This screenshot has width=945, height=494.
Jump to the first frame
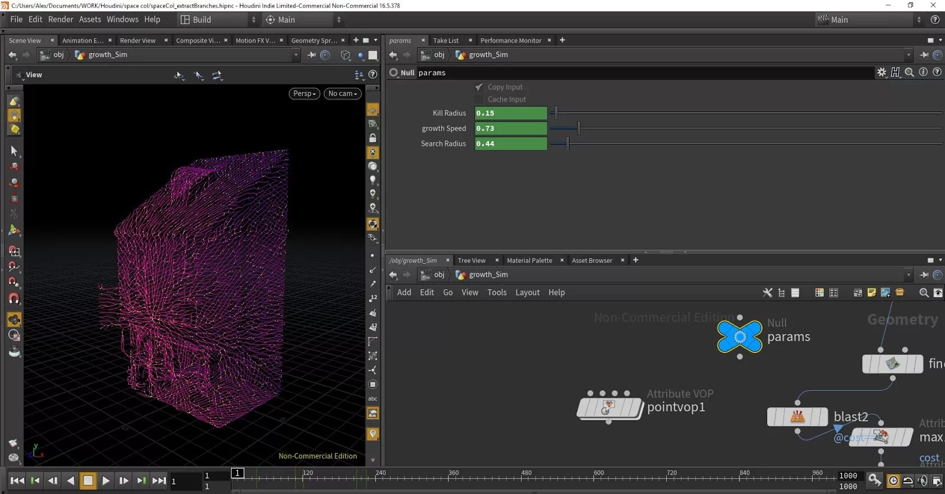pos(17,480)
